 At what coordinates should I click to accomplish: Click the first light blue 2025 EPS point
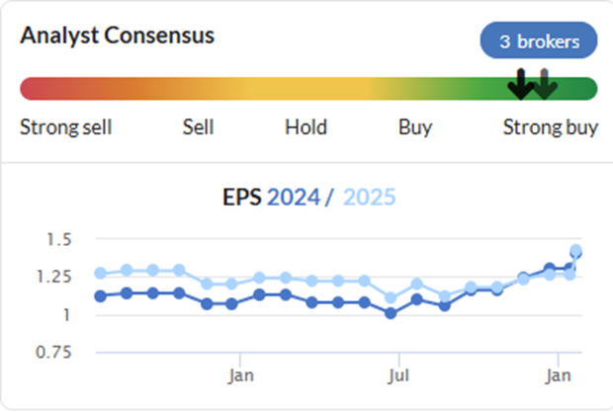click(x=101, y=273)
